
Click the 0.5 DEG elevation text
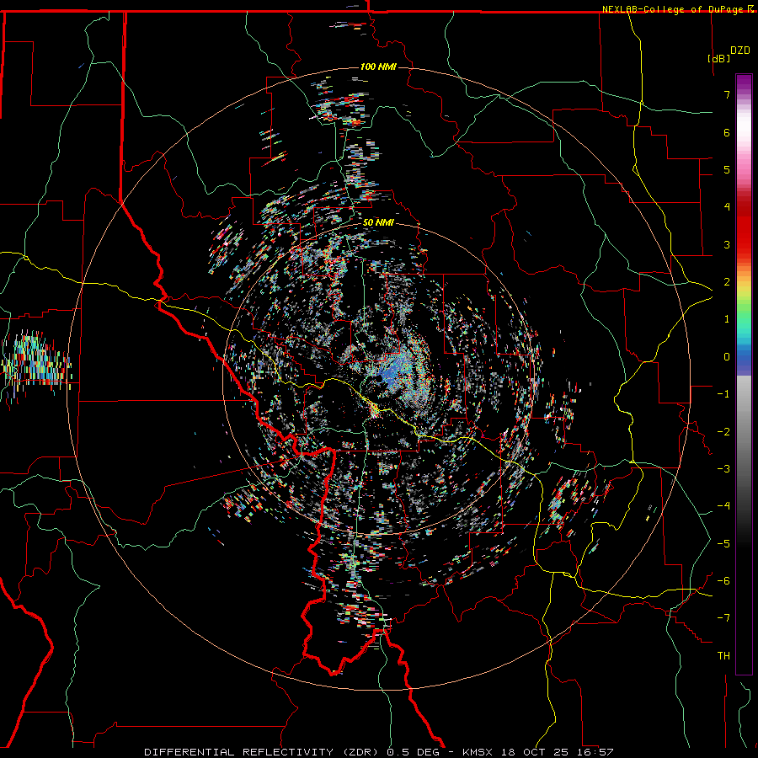[414, 752]
